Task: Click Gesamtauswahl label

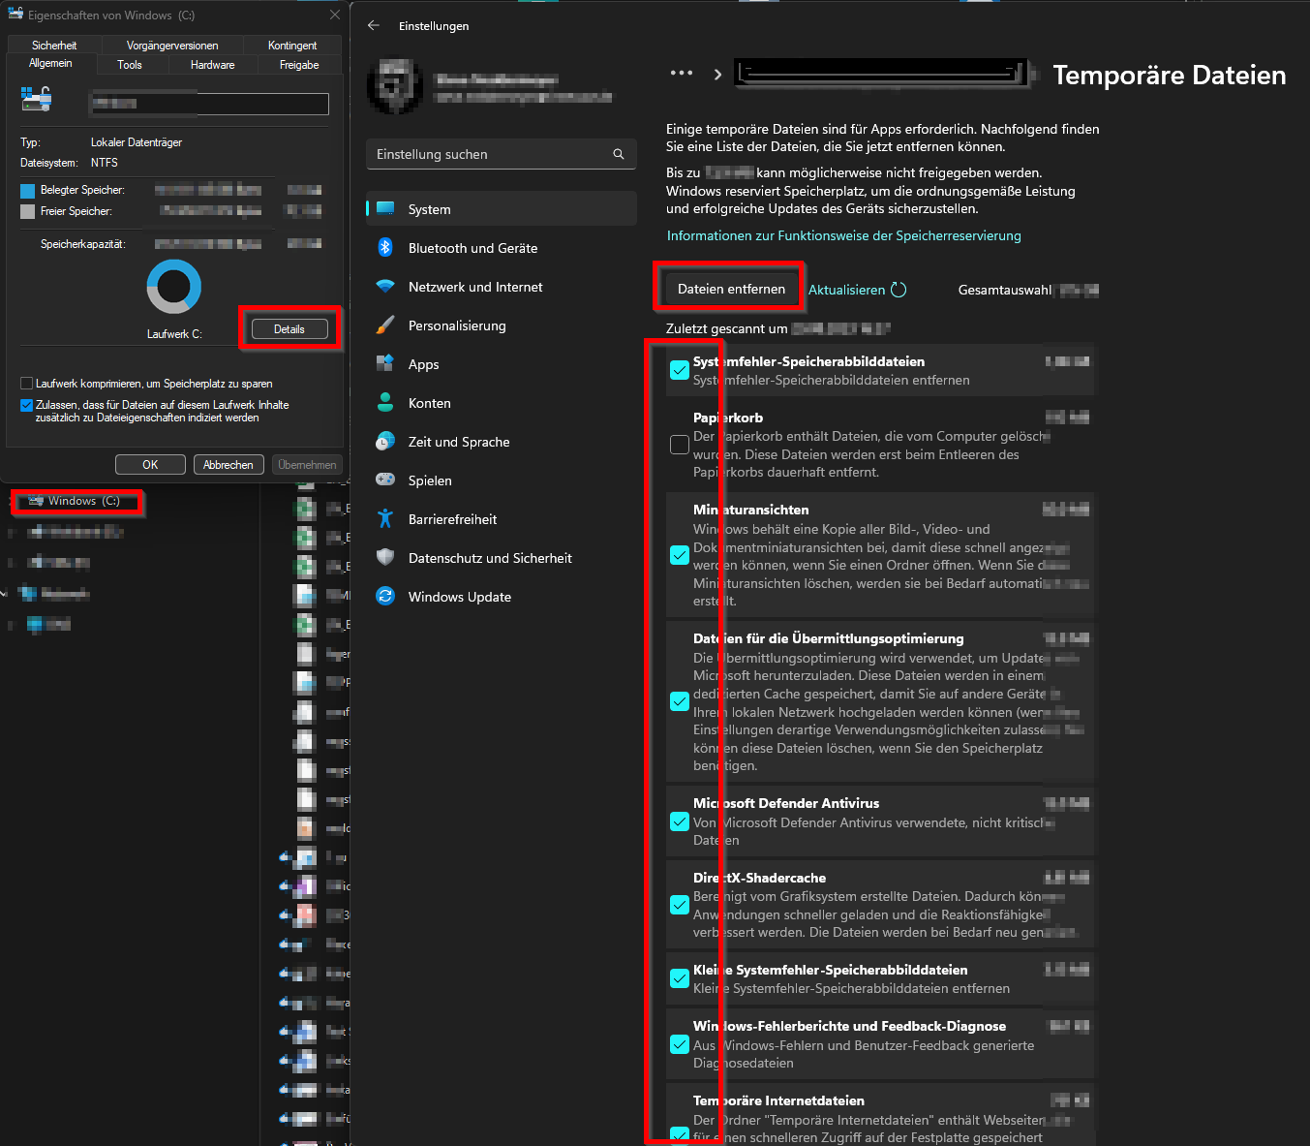Action: [1004, 290]
